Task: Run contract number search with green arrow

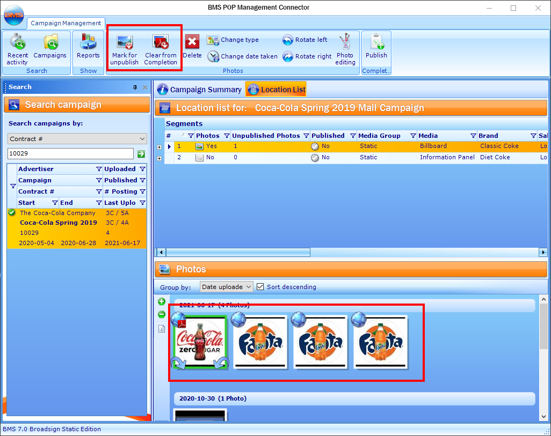Action: [141, 154]
